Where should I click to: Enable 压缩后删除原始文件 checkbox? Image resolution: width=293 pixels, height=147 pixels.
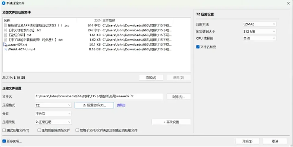tap(39, 130)
